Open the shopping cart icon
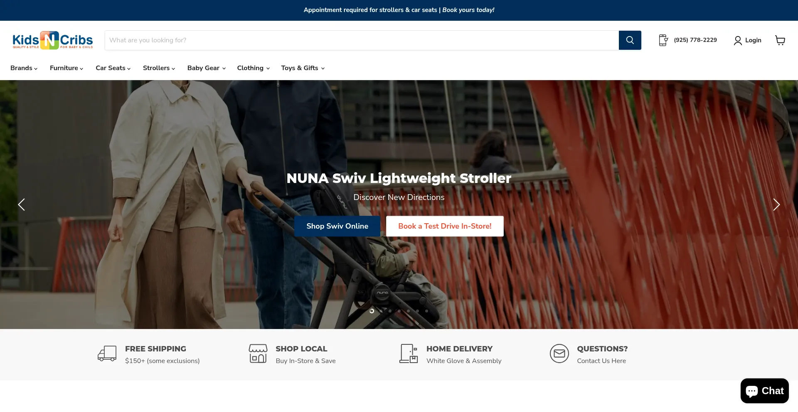The width and height of the screenshot is (798, 412). (x=780, y=40)
